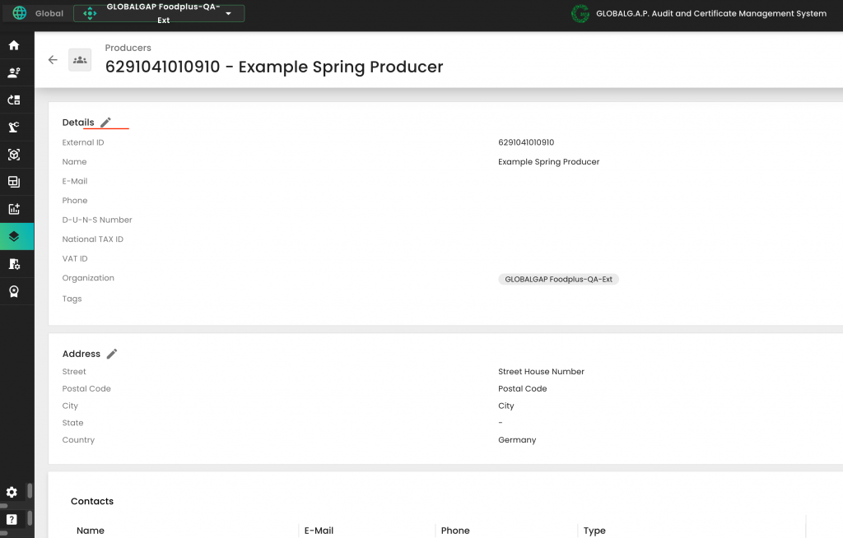
Task: Open the user management sidebar icon
Action: click(13, 72)
